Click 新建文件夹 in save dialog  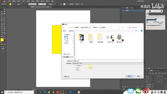click(72, 31)
